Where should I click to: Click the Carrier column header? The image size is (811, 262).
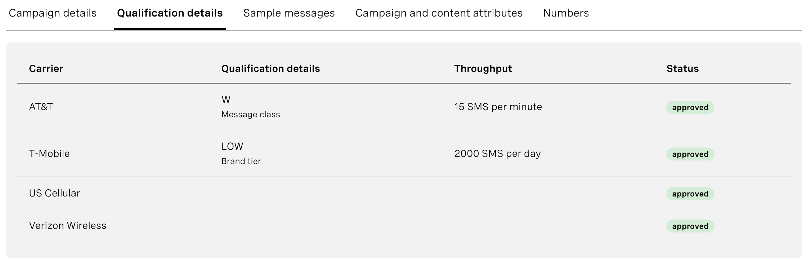[46, 69]
